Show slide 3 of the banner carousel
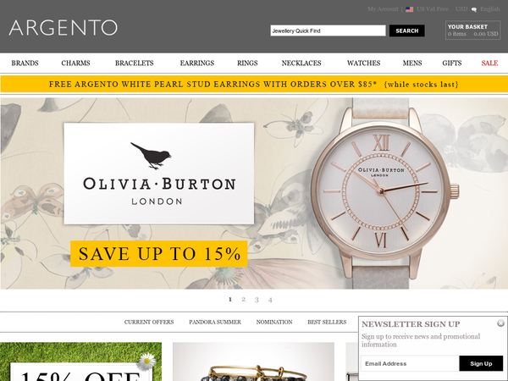Viewport: 508px width, 381px height. click(257, 300)
